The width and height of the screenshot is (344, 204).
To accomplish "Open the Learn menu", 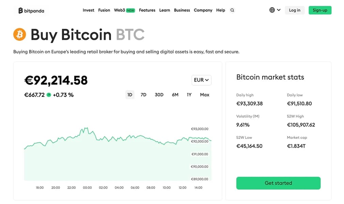I will [165, 10].
